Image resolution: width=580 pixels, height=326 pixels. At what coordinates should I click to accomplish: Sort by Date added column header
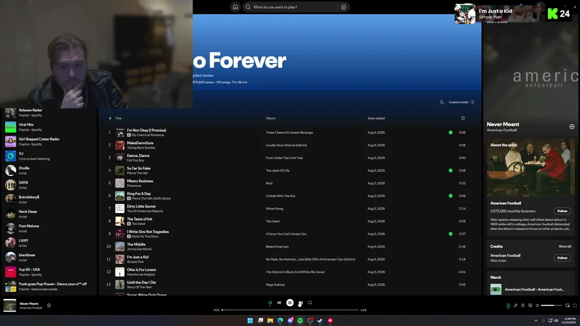(x=376, y=118)
